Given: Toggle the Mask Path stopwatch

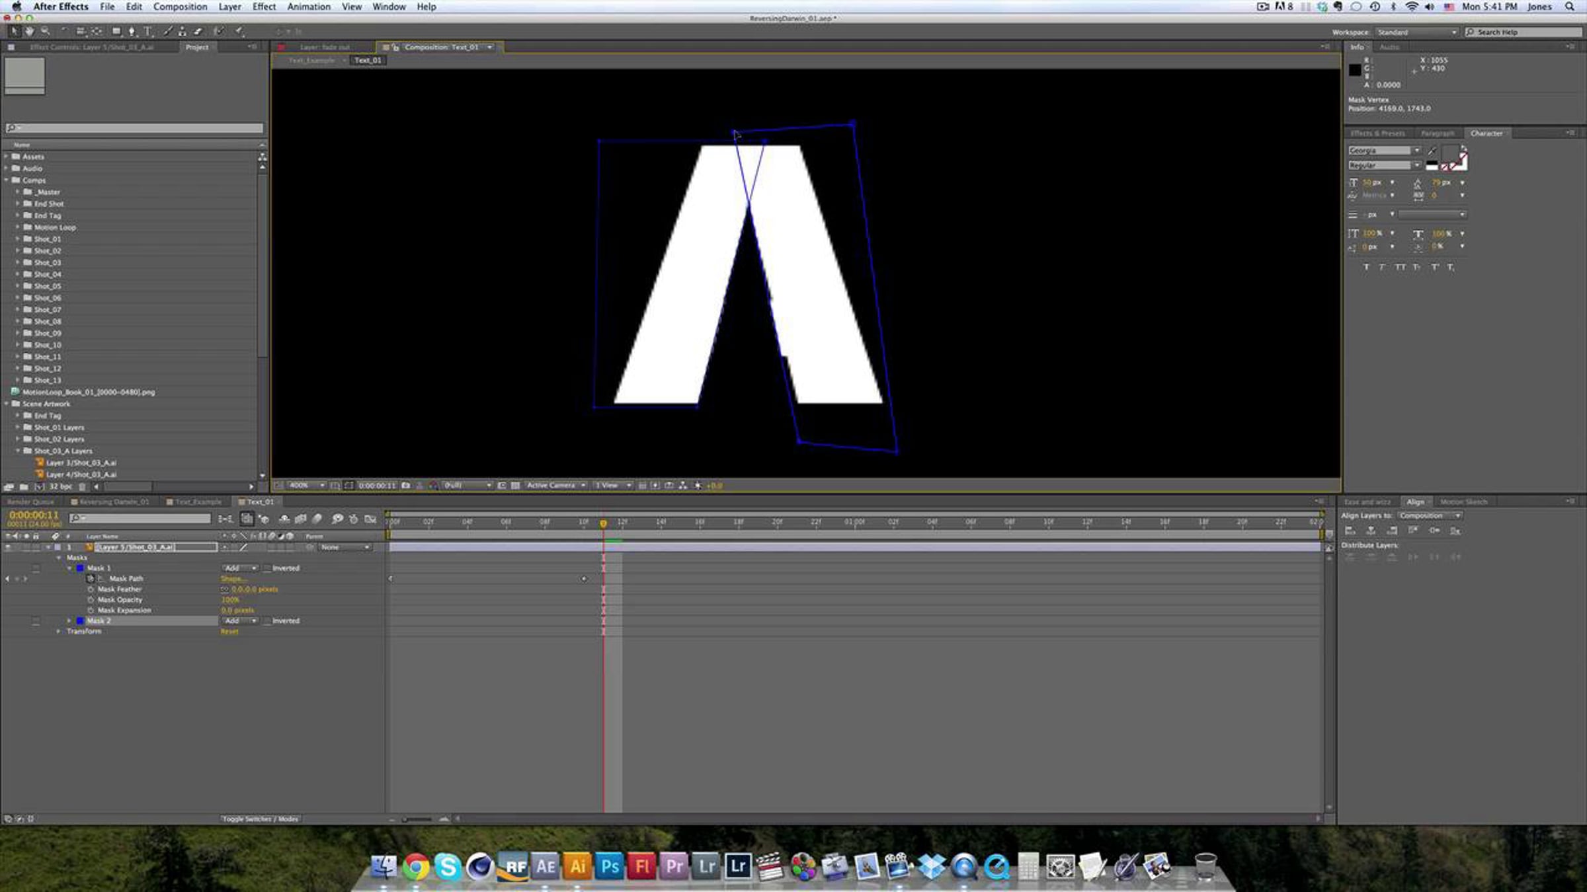Looking at the screenshot, I should pos(91,579).
